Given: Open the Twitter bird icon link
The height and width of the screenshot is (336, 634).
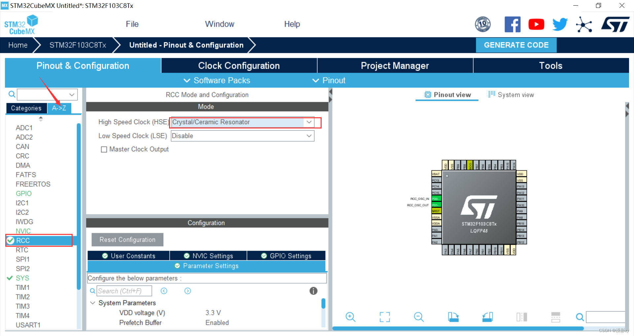Looking at the screenshot, I should click(560, 24).
